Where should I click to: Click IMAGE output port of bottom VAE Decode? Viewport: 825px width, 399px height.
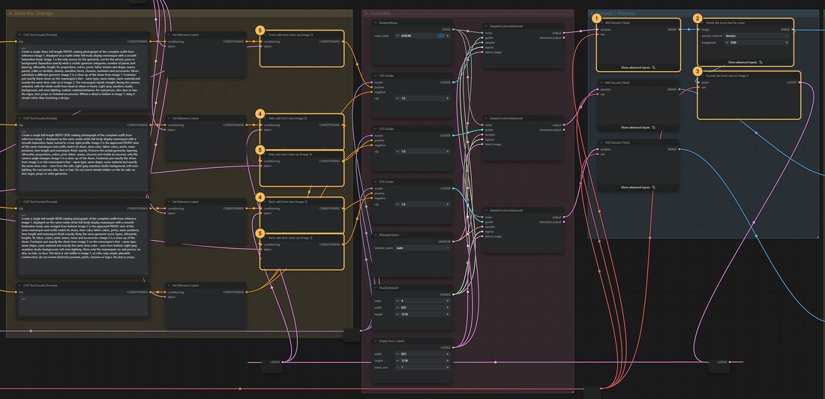(679, 149)
